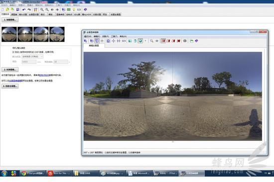
Task: Toggle third red blend mode button in editor
Action: 173,41
